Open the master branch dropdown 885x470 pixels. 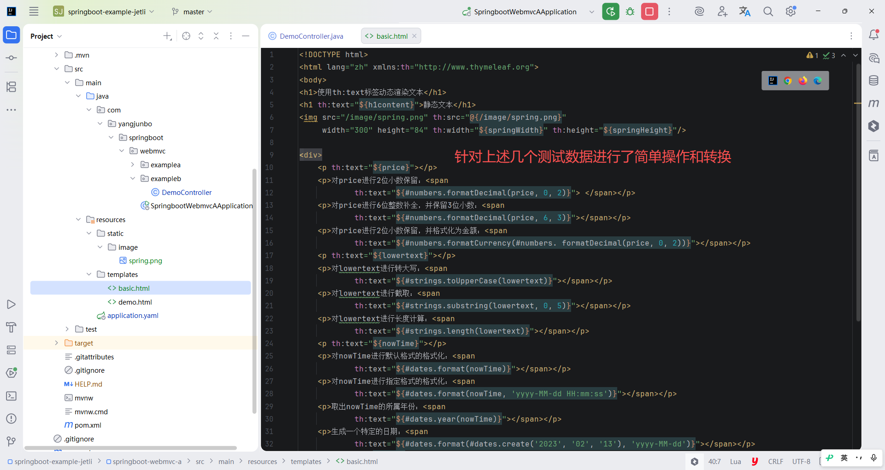[x=192, y=12]
